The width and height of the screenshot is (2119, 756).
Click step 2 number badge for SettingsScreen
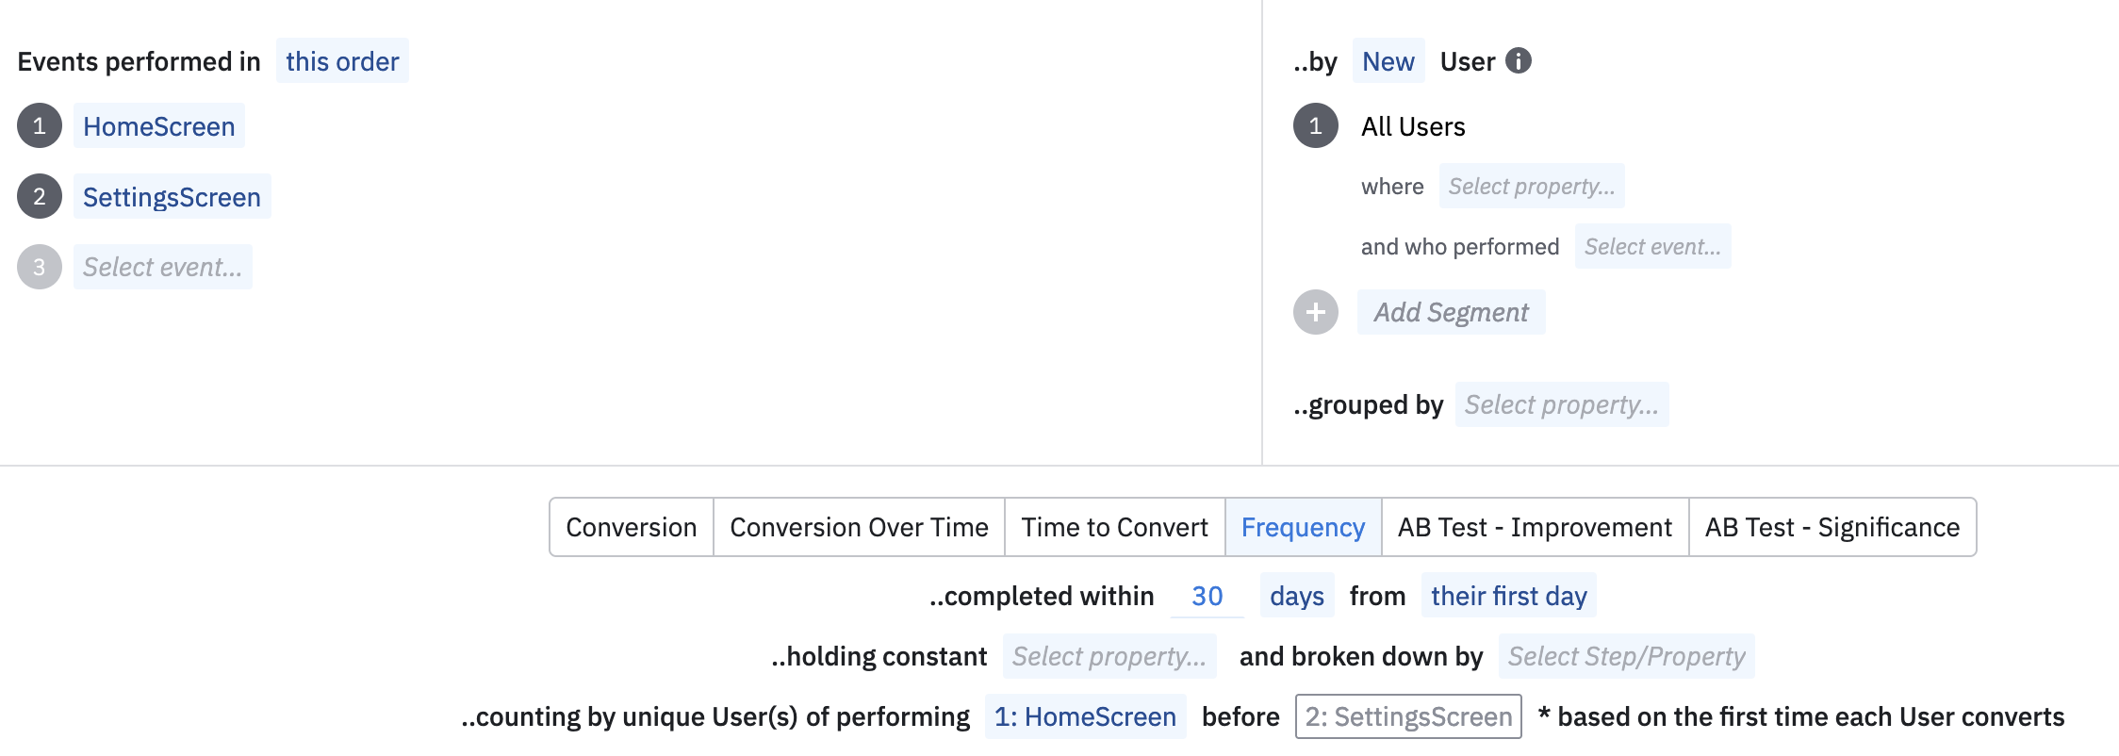40,196
